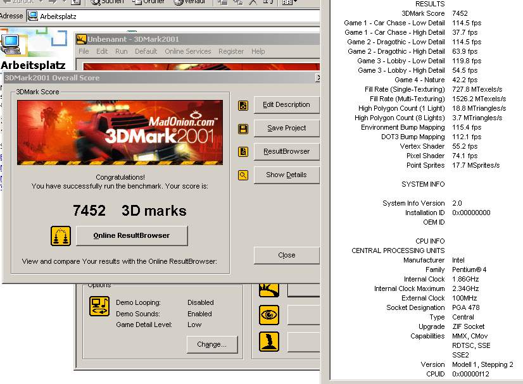The width and height of the screenshot is (523, 384).
Task: Click the Game Detail Level Low value
Action: coord(194,325)
